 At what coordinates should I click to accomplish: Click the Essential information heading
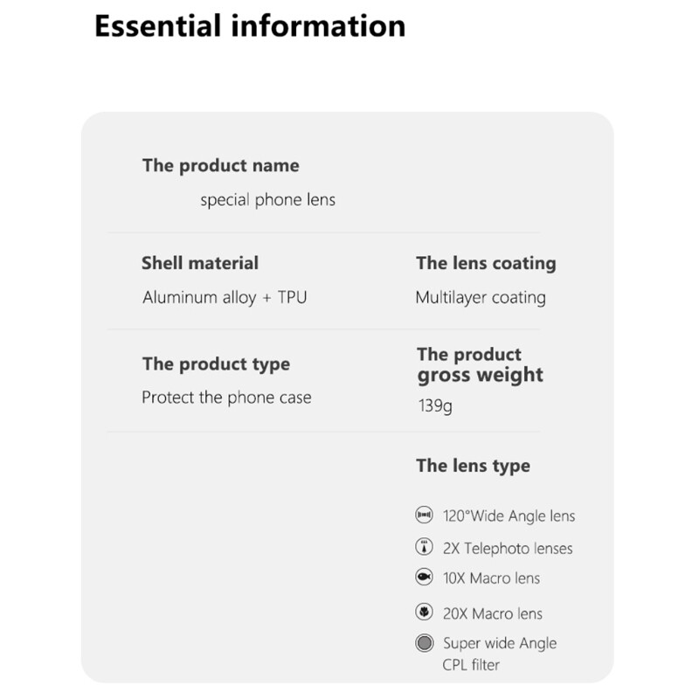pyautogui.click(x=250, y=25)
